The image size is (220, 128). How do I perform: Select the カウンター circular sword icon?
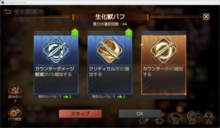tap(164, 50)
